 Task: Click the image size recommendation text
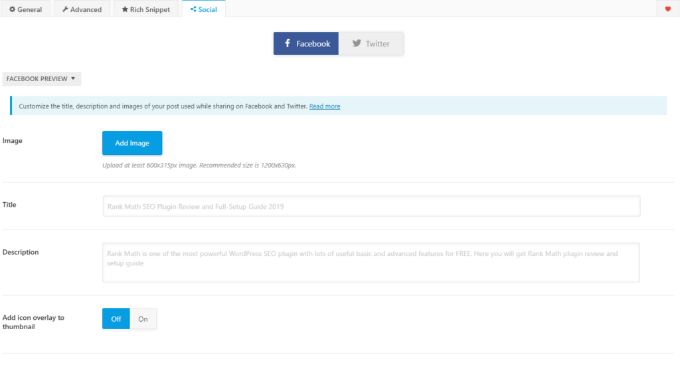tap(199, 166)
